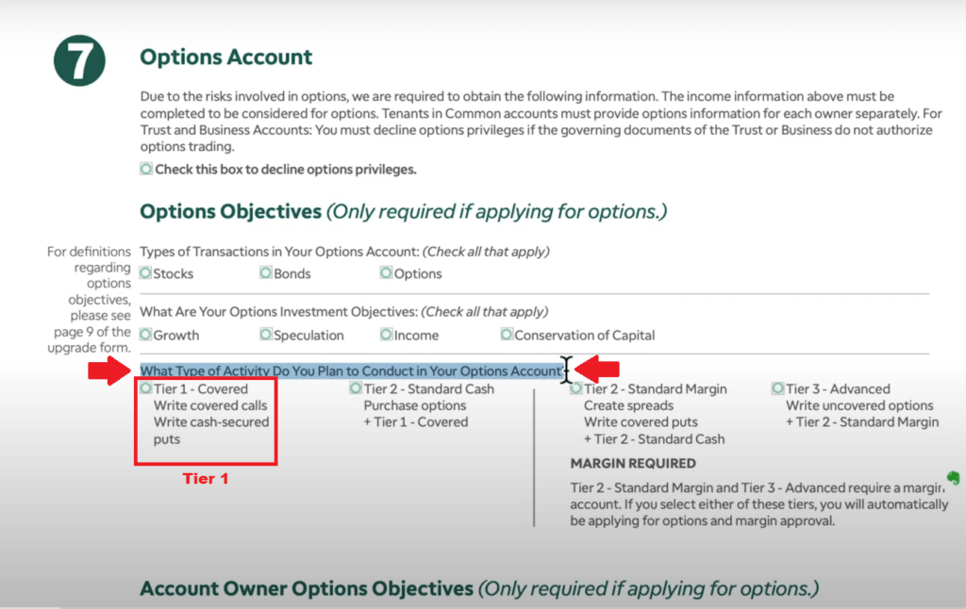Screen dimensions: 966x609
Task: Click the highlighted activity type question text
Action: pos(351,370)
